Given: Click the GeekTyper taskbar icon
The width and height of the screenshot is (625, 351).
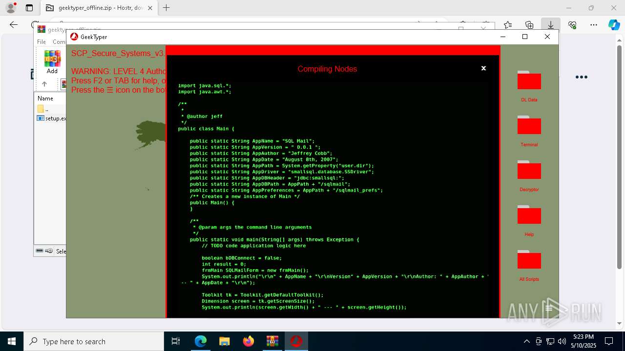Looking at the screenshot, I should pyautogui.click(x=296, y=341).
